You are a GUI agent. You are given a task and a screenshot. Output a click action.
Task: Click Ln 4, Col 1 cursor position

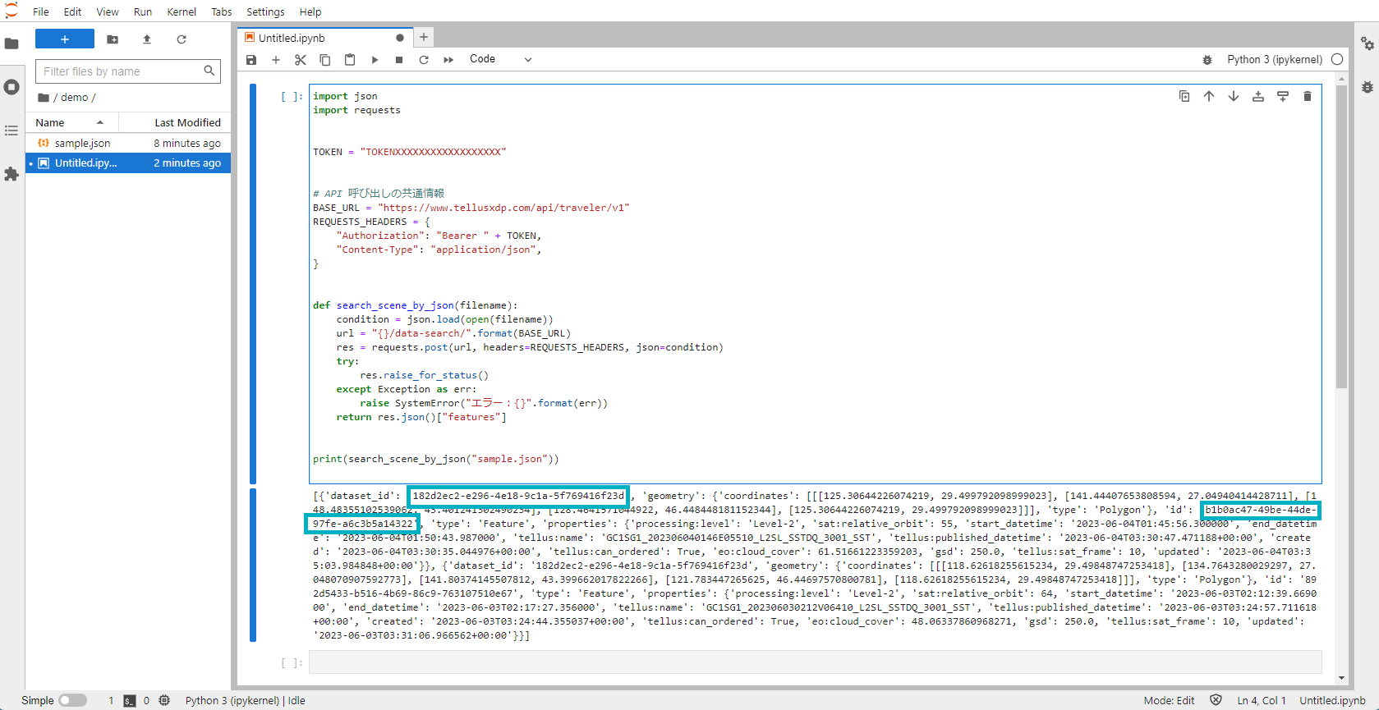point(1262,700)
